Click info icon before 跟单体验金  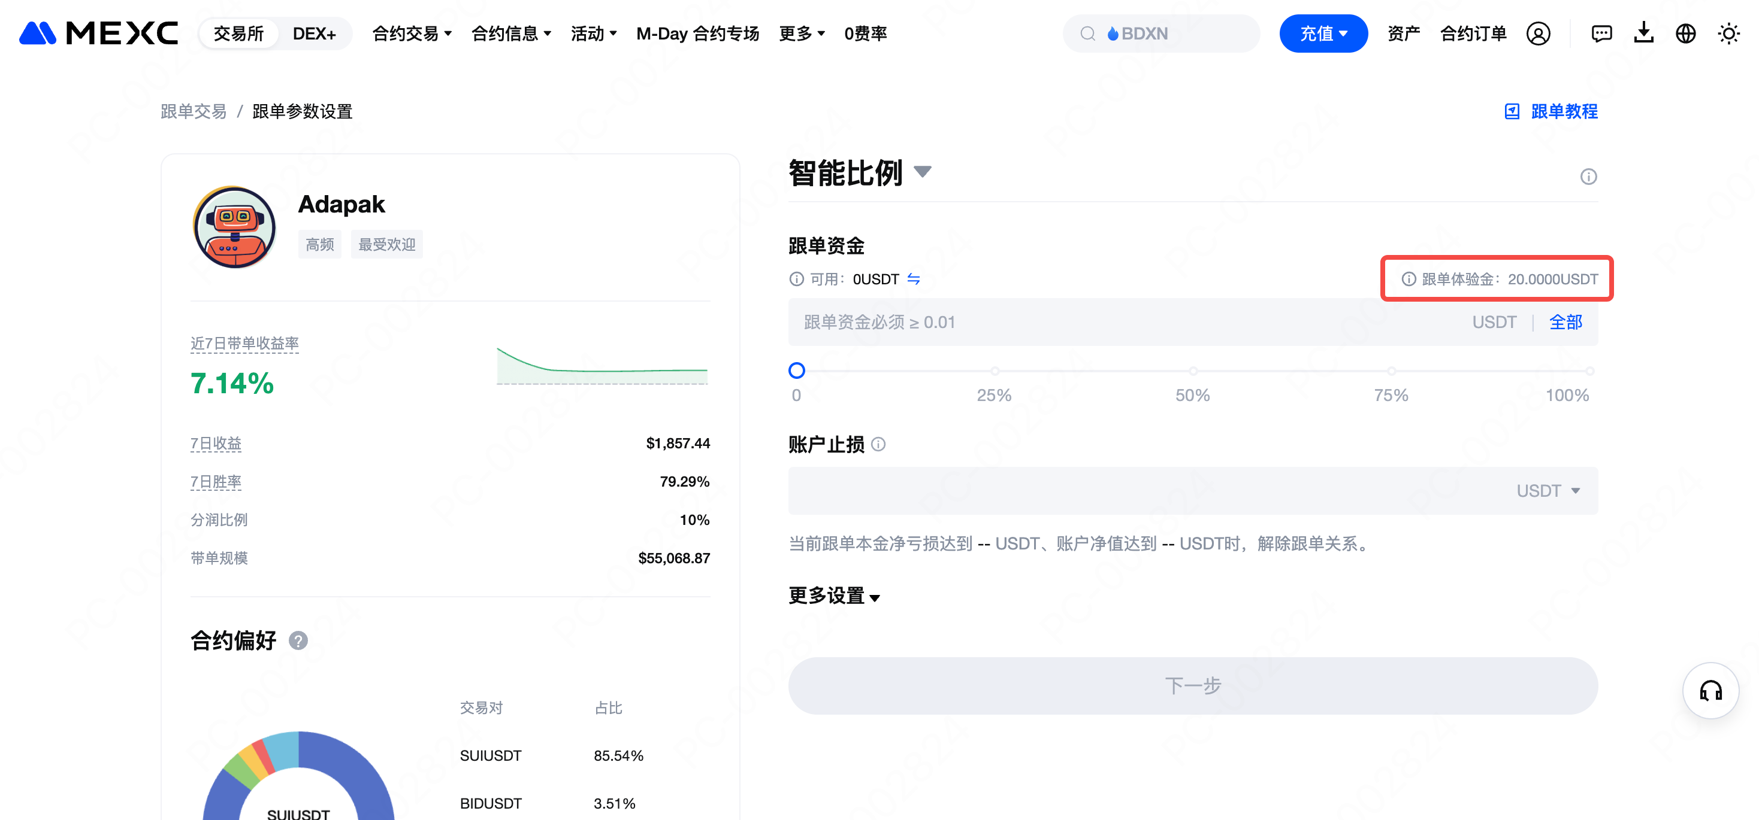point(1408,279)
